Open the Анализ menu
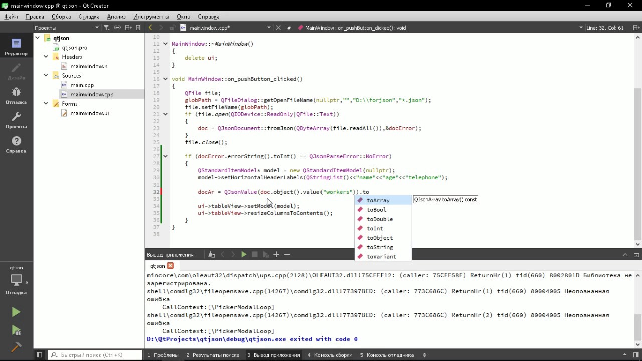The width and height of the screenshot is (642, 361). tap(116, 17)
